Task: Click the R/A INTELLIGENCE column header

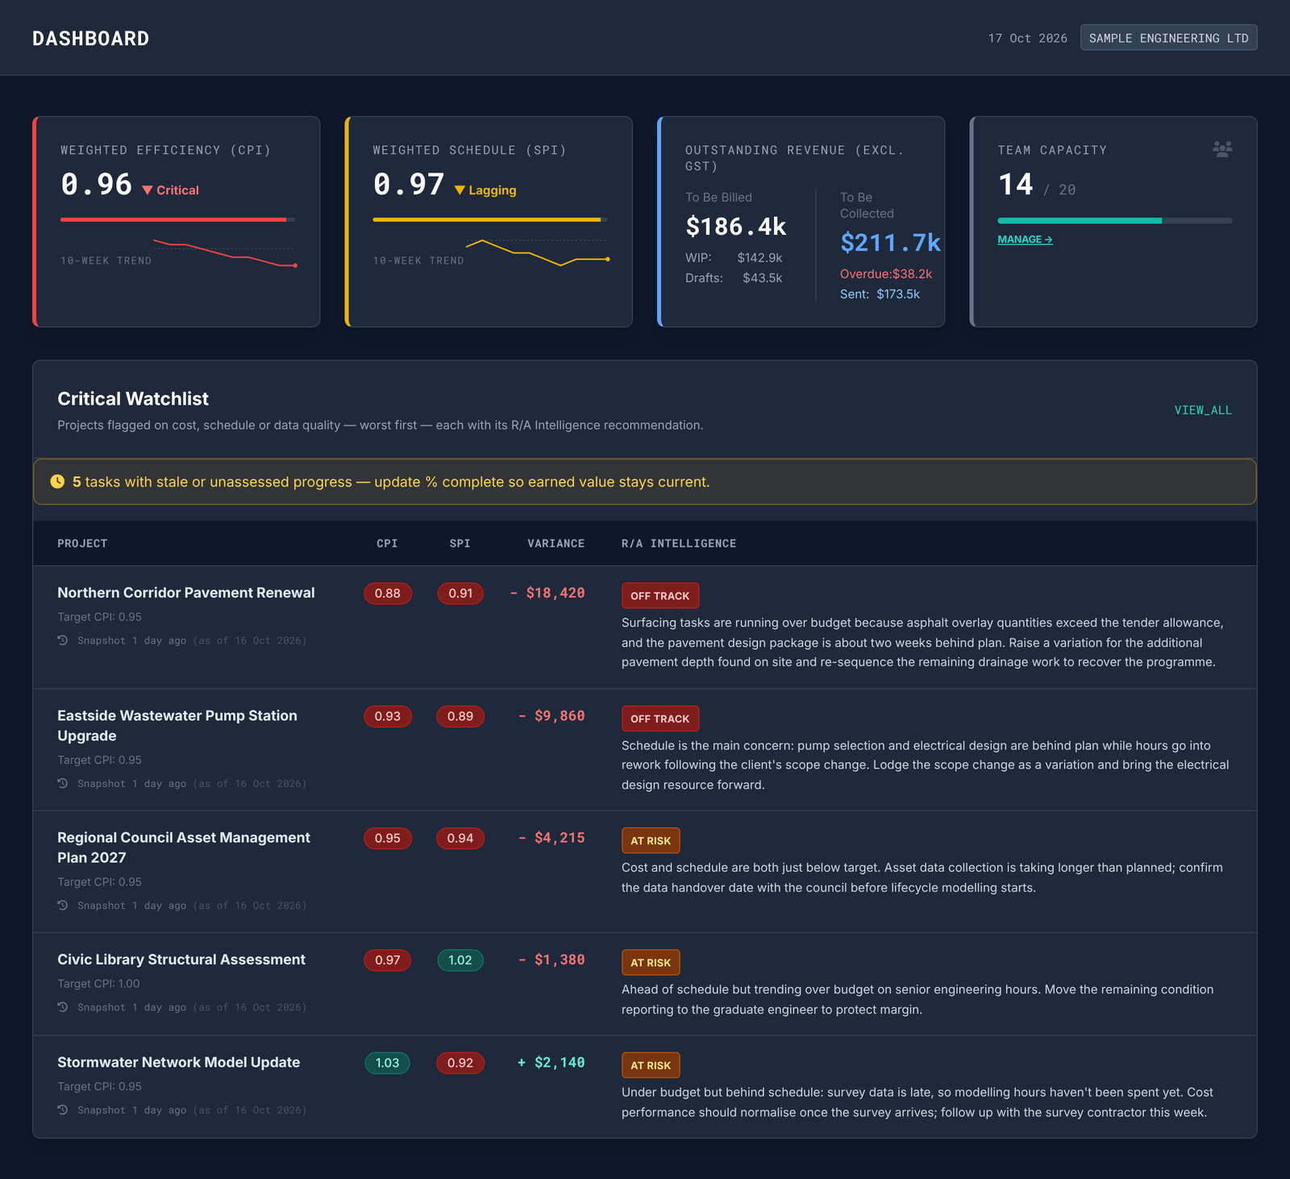Action: (679, 544)
